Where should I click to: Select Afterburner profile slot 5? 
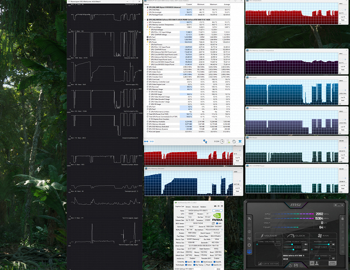pyautogui.click(x=343, y=252)
